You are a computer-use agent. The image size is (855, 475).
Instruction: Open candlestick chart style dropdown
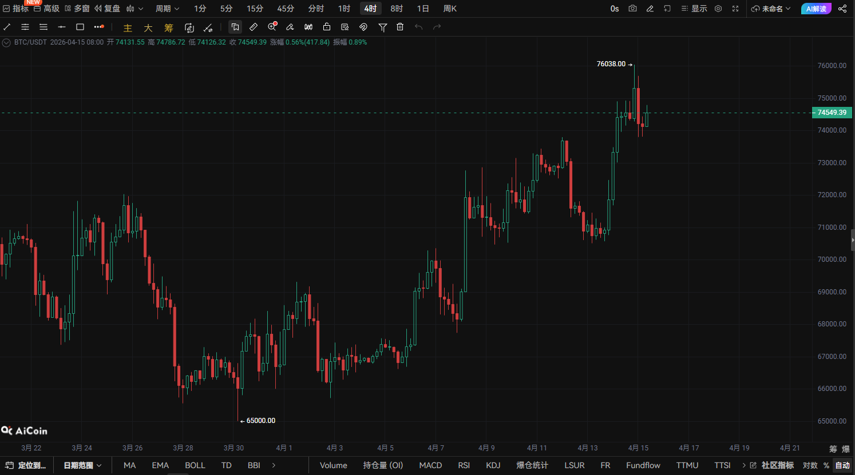(x=135, y=9)
